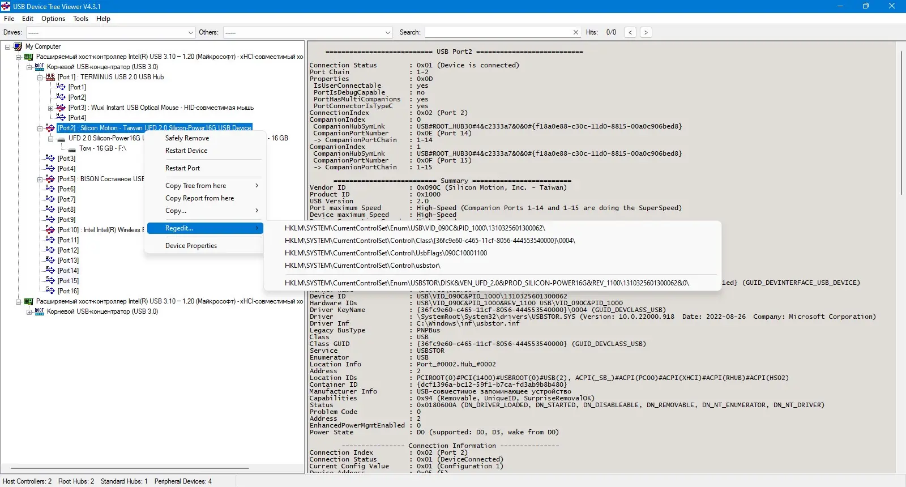906x487 pixels.
Task: Click the second xHCI host controller chip icon
Action: (28, 301)
